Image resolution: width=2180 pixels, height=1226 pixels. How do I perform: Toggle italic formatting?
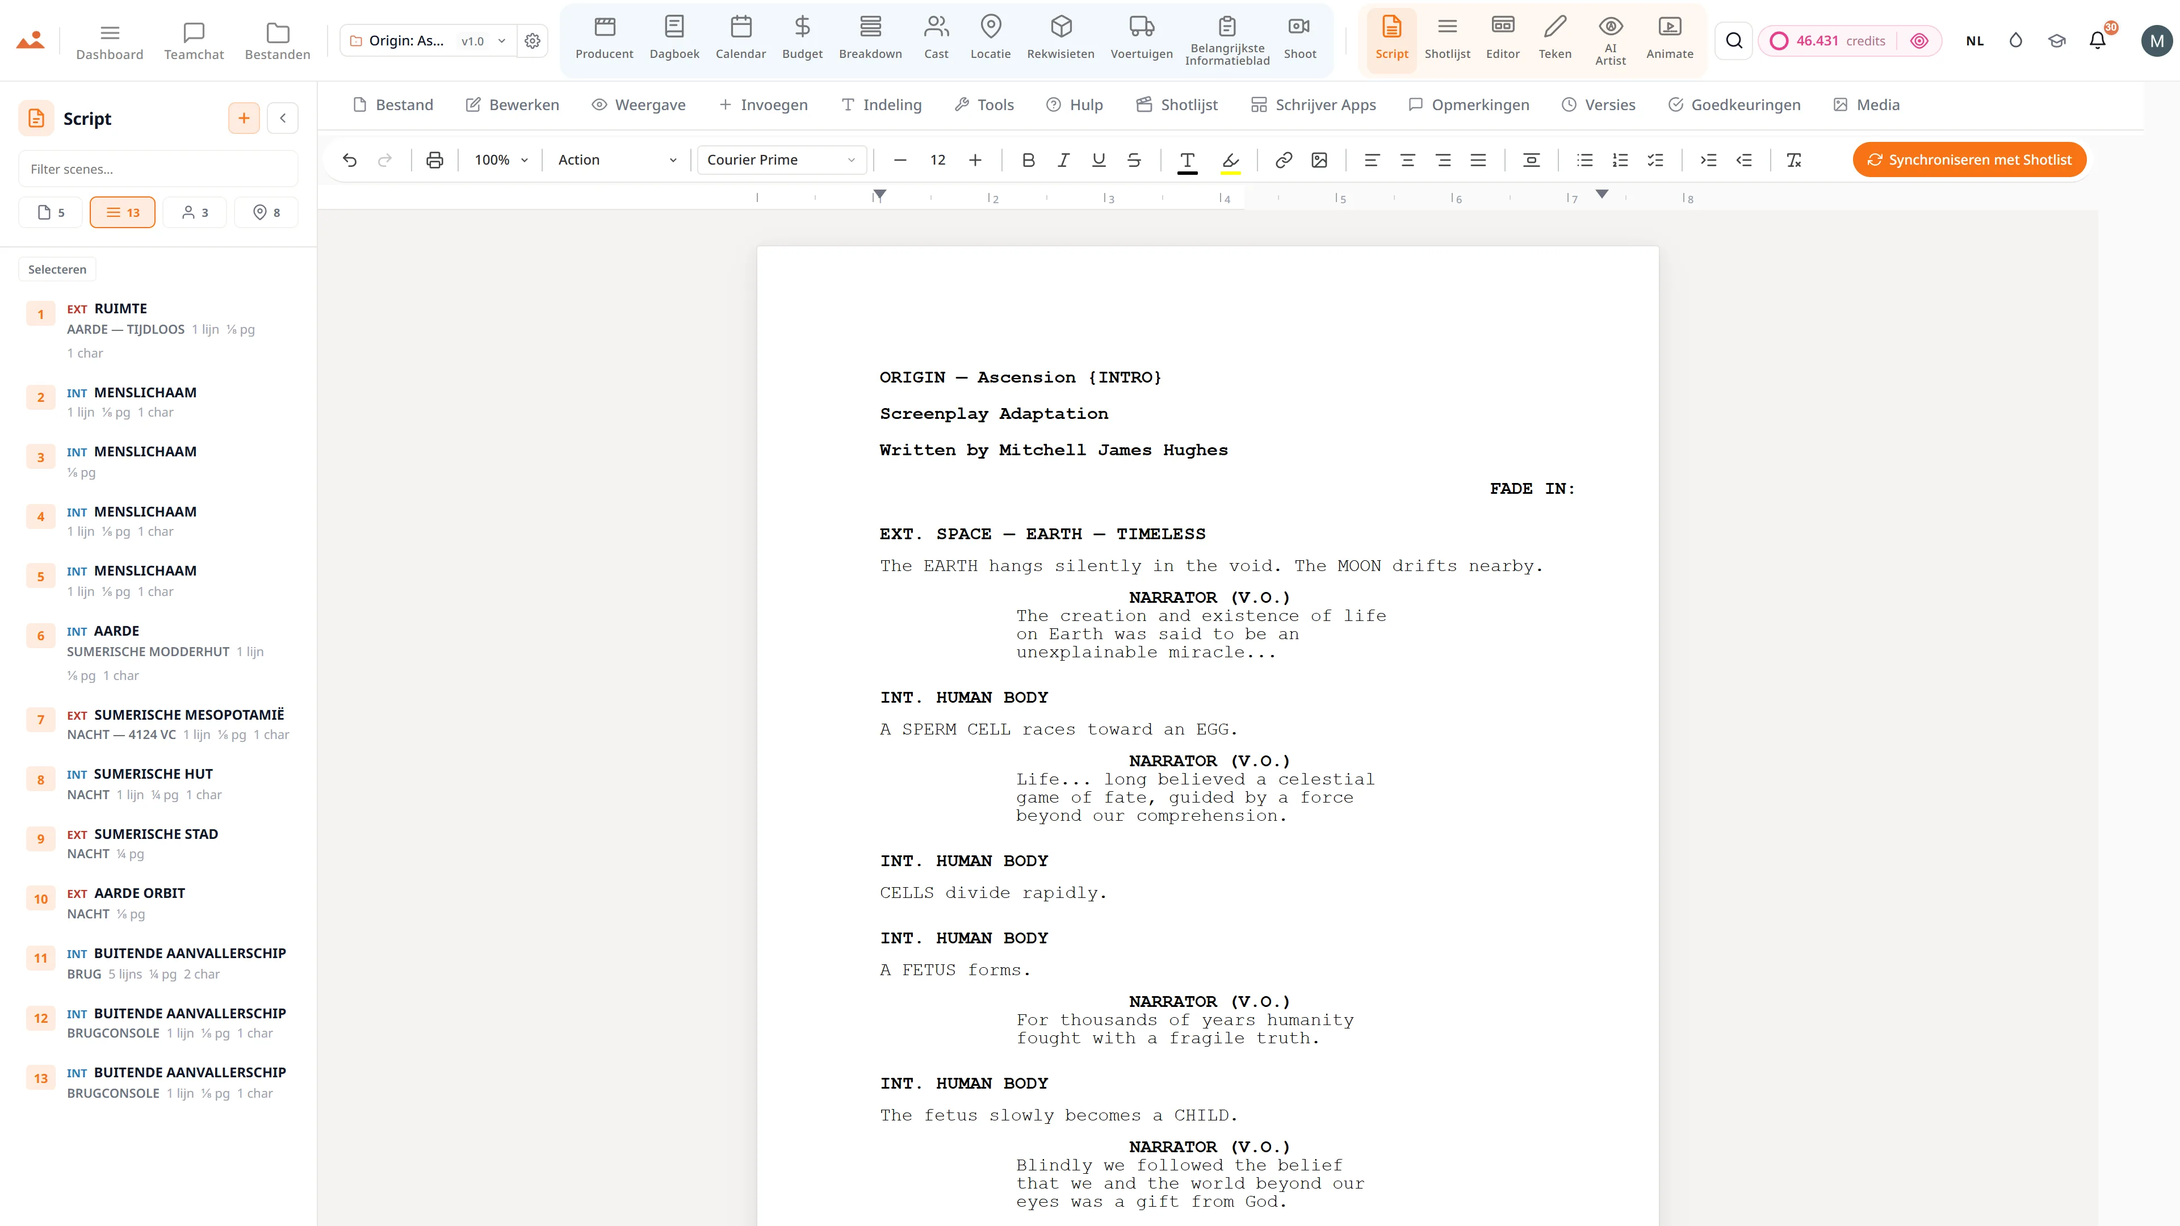[1064, 160]
